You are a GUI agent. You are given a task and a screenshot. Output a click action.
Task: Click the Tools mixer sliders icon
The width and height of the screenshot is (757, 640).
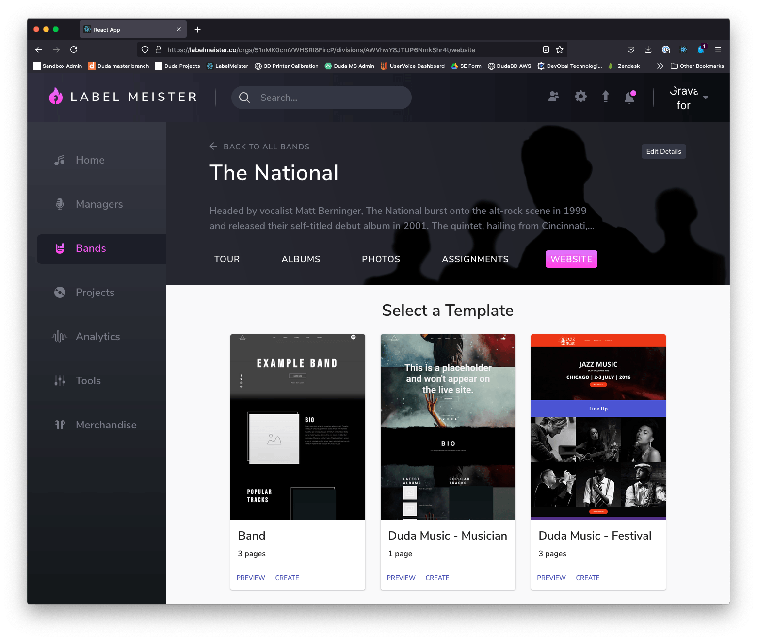coord(60,381)
